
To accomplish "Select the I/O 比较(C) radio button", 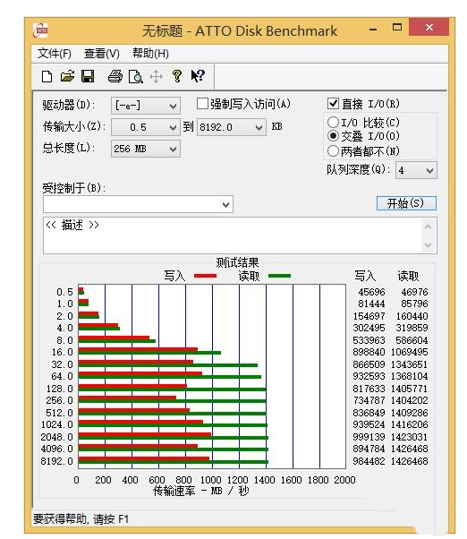I will coord(333,123).
